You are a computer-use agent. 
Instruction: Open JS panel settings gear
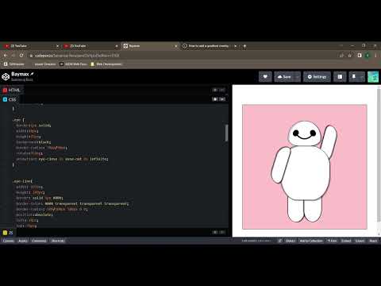(215, 232)
